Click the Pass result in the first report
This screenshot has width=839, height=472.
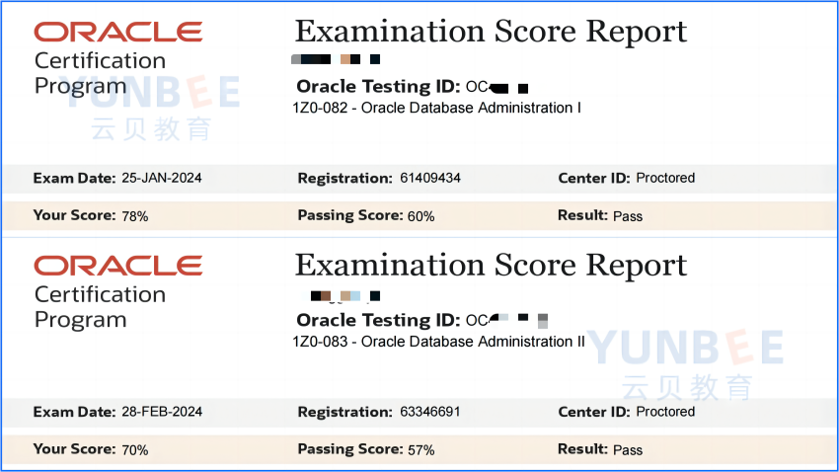(x=628, y=216)
